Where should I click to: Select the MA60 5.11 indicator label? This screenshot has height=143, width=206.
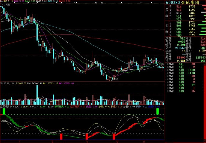coord(53,1)
